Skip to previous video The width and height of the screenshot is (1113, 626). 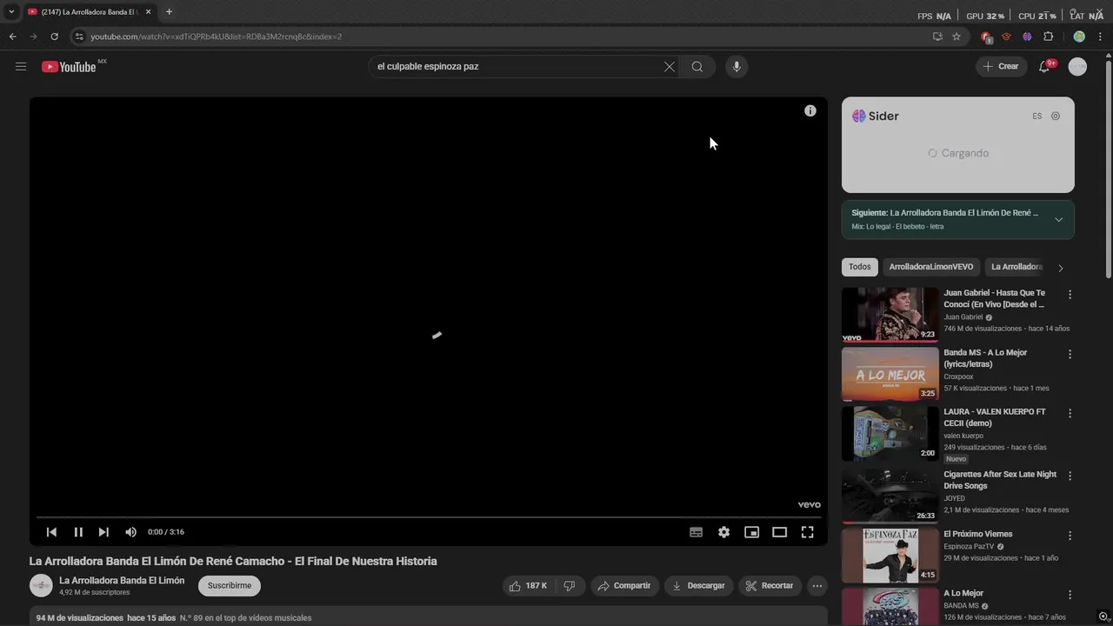(x=51, y=532)
